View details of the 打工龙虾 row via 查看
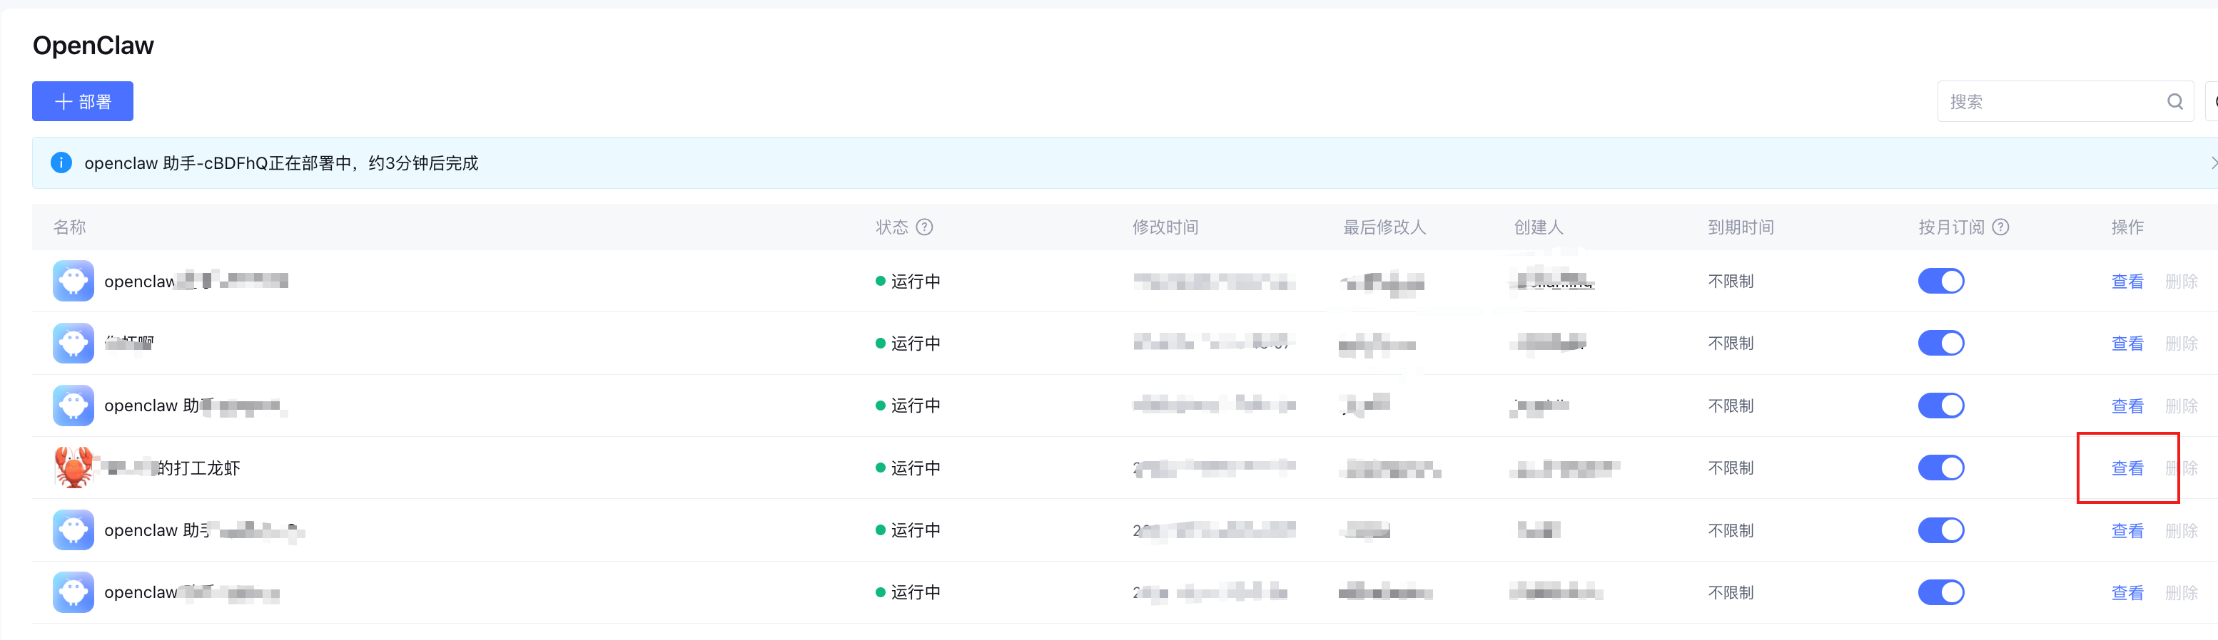Viewport: 2218px width, 640px height. pos(2127,468)
